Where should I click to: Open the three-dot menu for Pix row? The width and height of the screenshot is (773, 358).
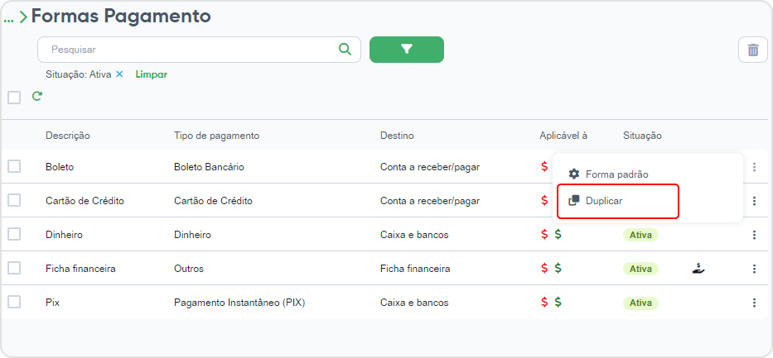click(754, 303)
